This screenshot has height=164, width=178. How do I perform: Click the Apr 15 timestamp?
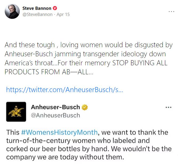click(x=63, y=14)
